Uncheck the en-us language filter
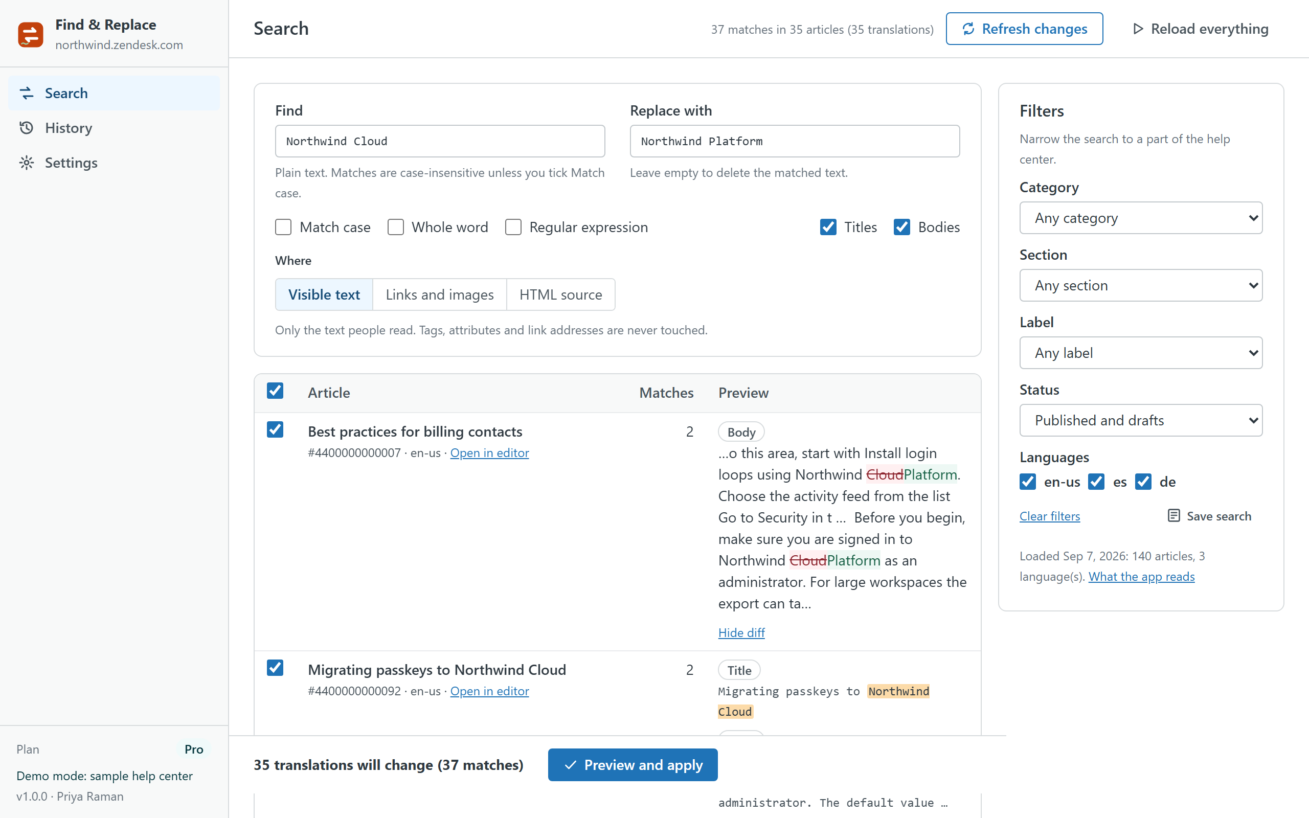This screenshot has width=1309, height=818. tap(1028, 482)
